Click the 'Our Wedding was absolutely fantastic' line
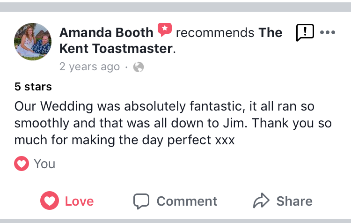The height and width of the screenshot is (223, 351). [164, 106]
